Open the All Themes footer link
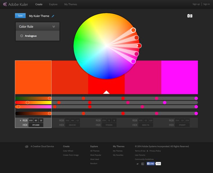213x173 pixels. (95, 151)
